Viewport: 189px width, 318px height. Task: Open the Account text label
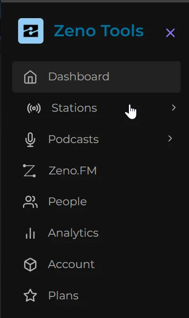71,264
